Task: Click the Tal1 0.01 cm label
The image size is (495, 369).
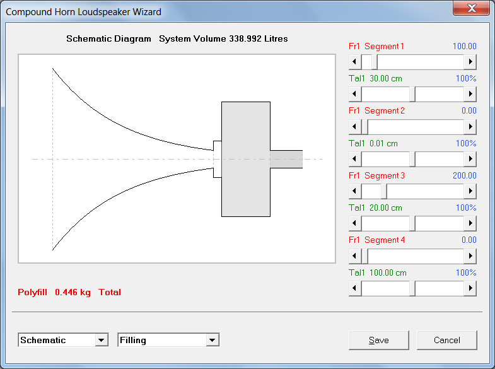Action: point(373,143)
